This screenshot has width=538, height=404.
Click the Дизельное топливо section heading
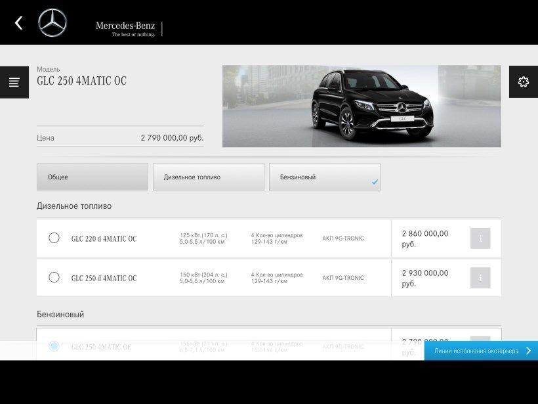click(x=74, y=206)
